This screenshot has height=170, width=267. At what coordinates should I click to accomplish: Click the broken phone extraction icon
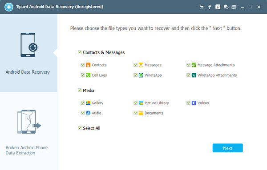coord(29,122)
